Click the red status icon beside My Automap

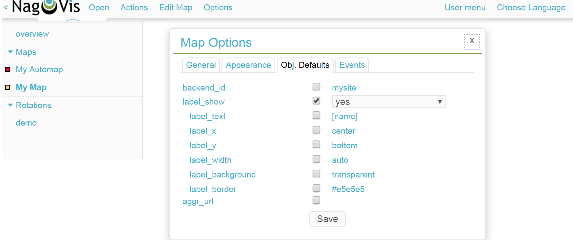pos(8,70)
